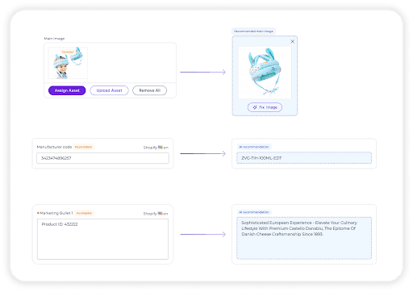
Task: Focus the Manufacturer code input field
Action: (x=102, y=158)
